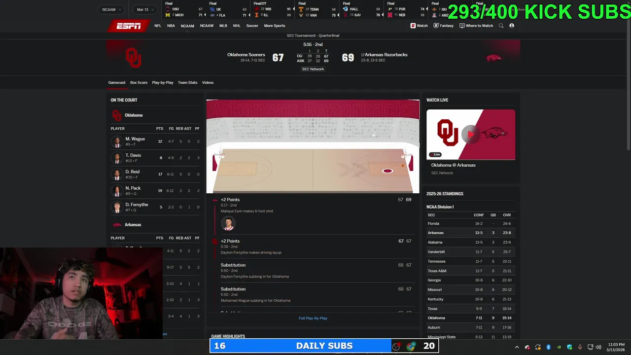
Task: Open the NCAAM league dropdown
Action: (x=112, y=9)
